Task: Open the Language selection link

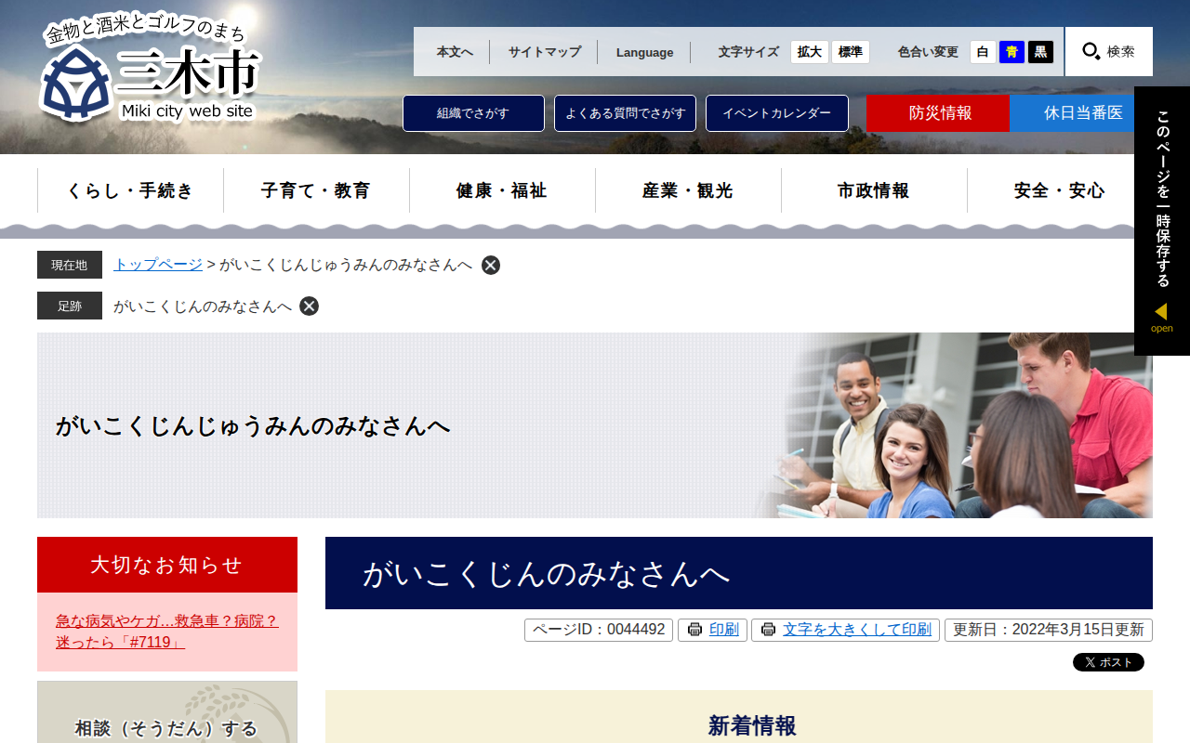Action: pos(644,52)
